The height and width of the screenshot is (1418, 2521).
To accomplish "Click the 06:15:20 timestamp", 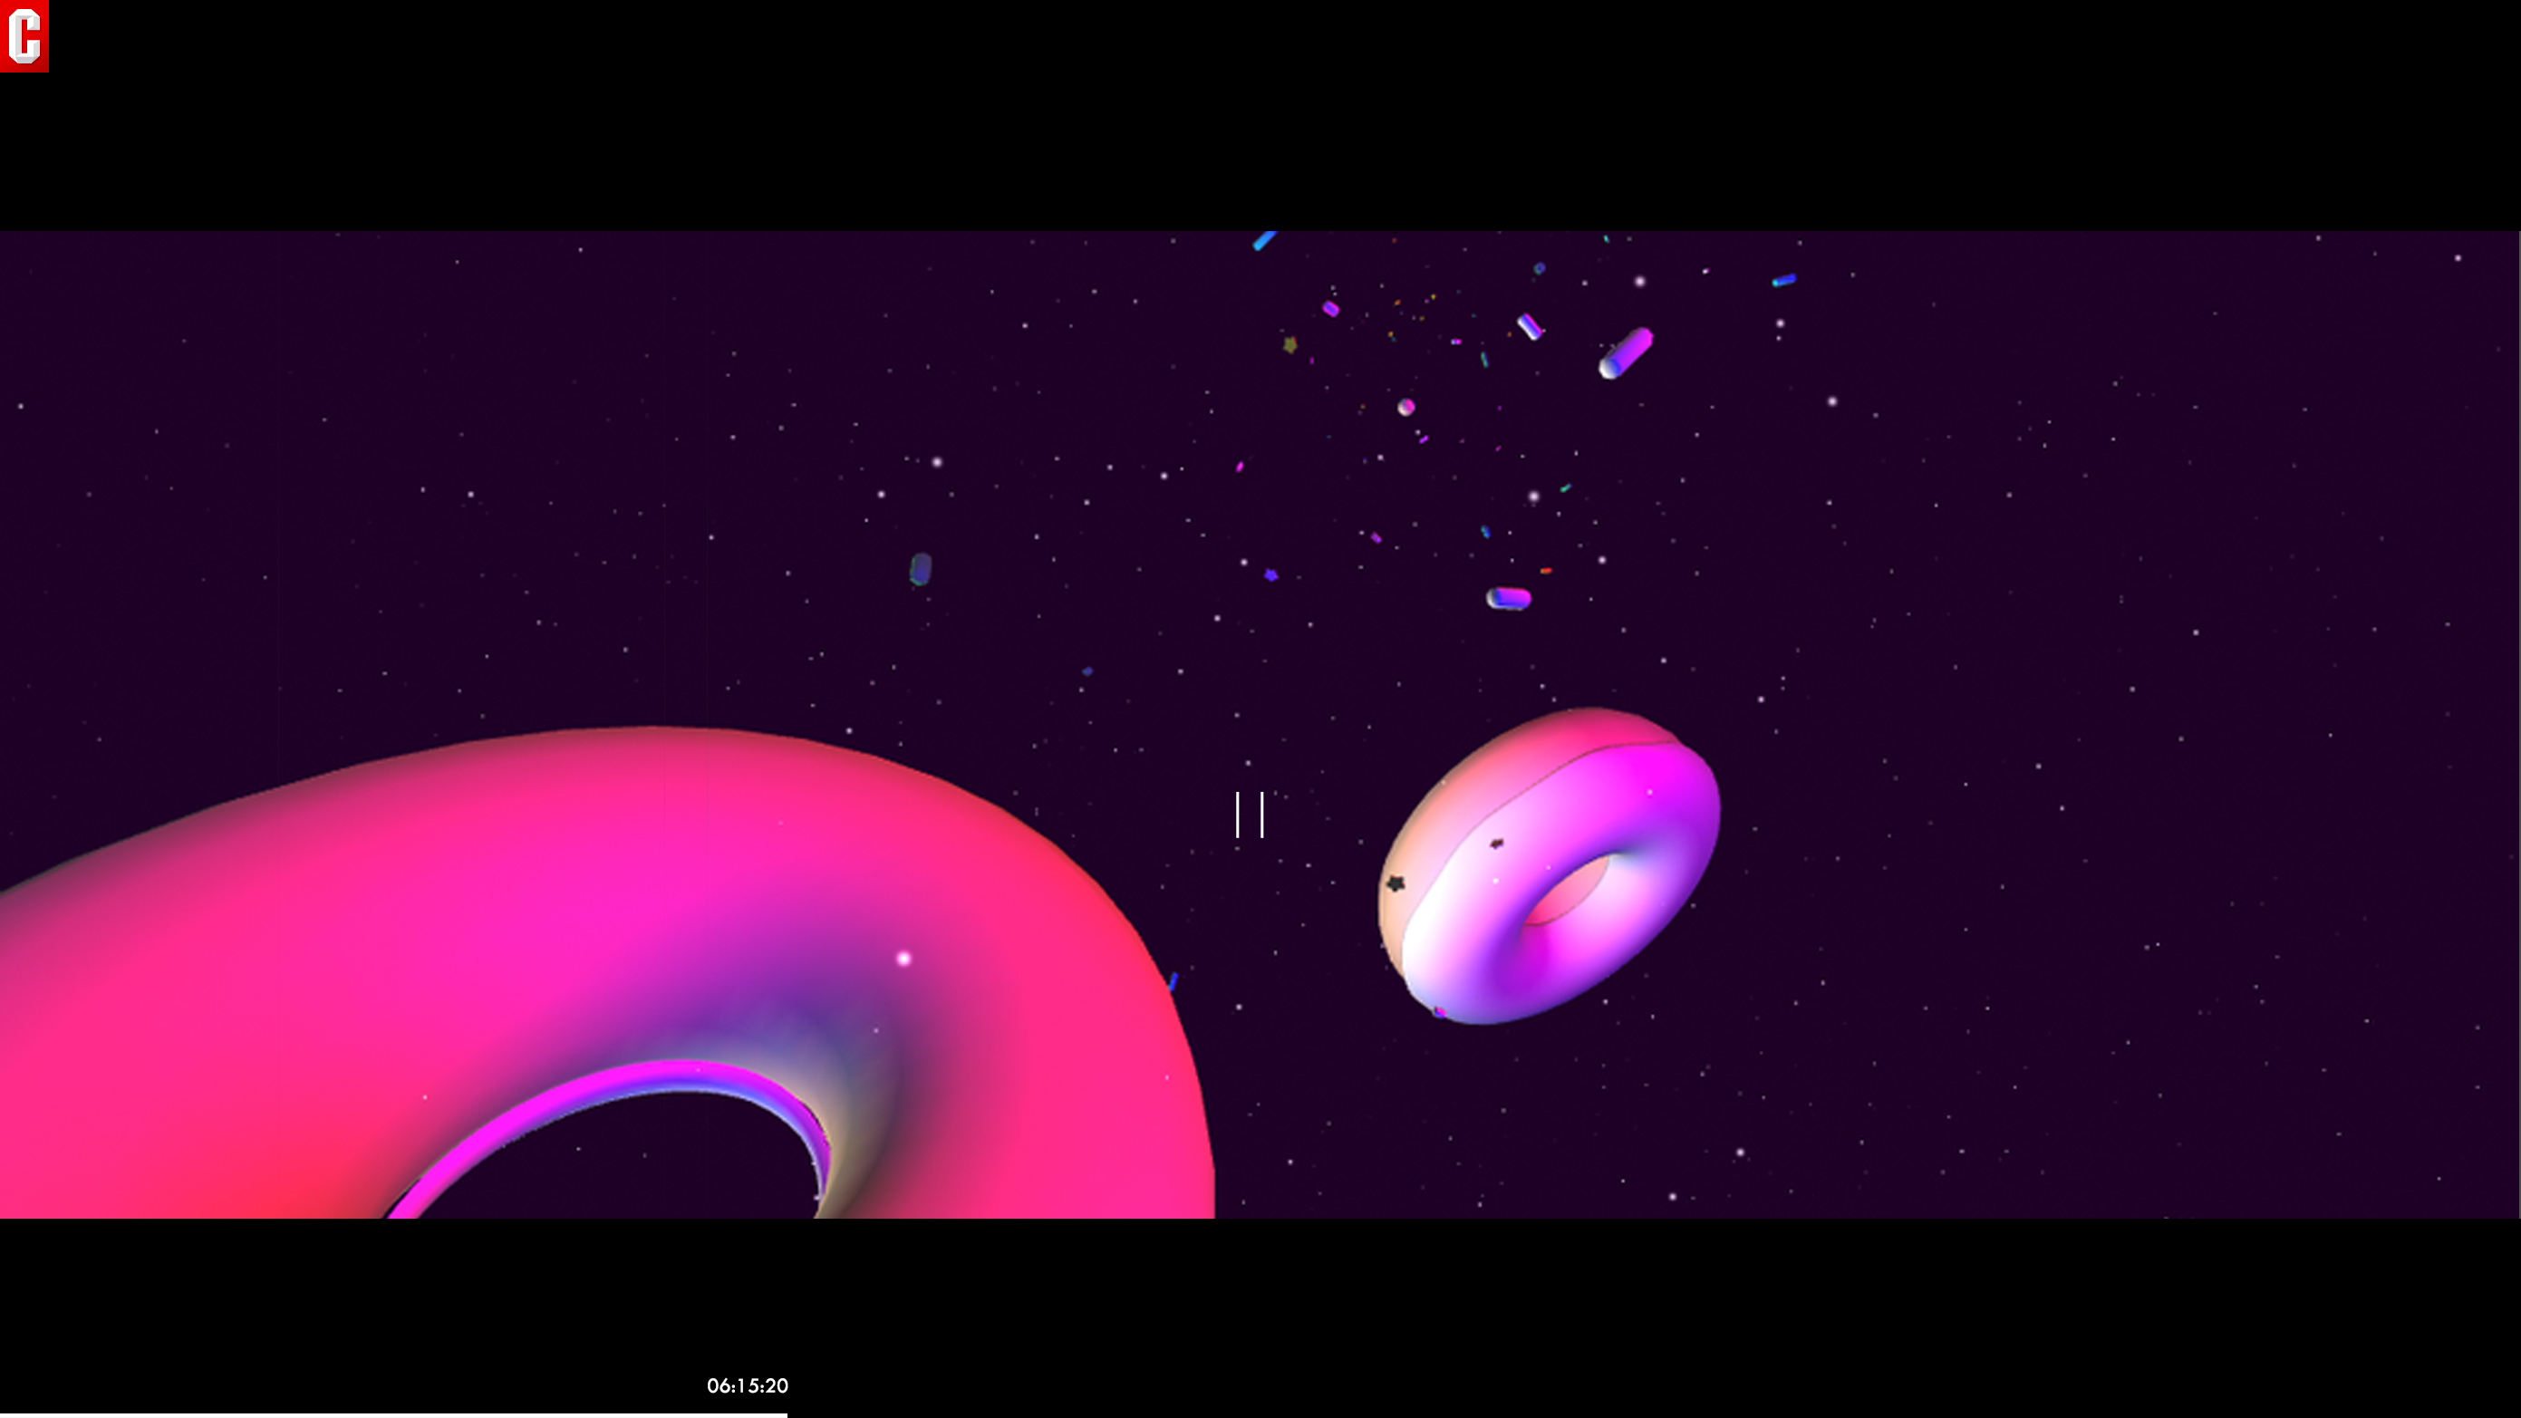I will 748,1385.
